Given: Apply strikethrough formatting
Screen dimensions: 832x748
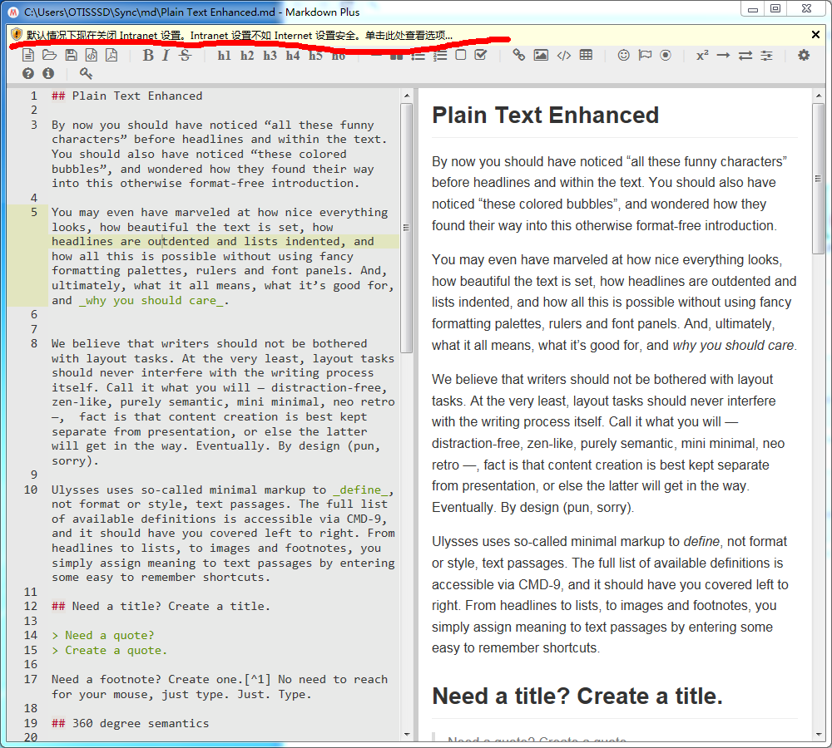Looking at the screenshot, I should (x=185, y=56).
